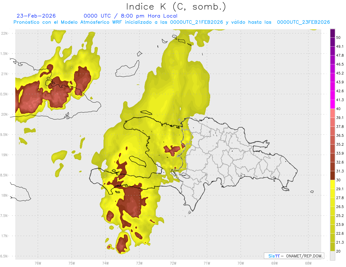Select the 70W longitude axis label
This screenshot has height=267, width=346.
tap(241, 263)
